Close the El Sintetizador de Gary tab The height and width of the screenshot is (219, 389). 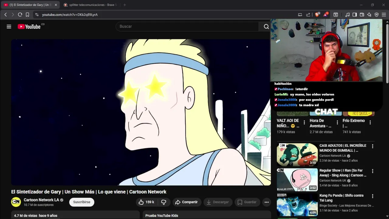point(56,5)
